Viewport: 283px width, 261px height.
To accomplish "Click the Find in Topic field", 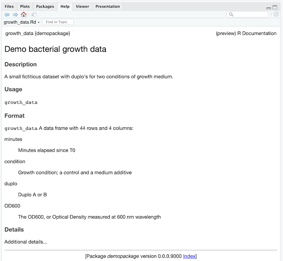I will (x=57, y=22).
